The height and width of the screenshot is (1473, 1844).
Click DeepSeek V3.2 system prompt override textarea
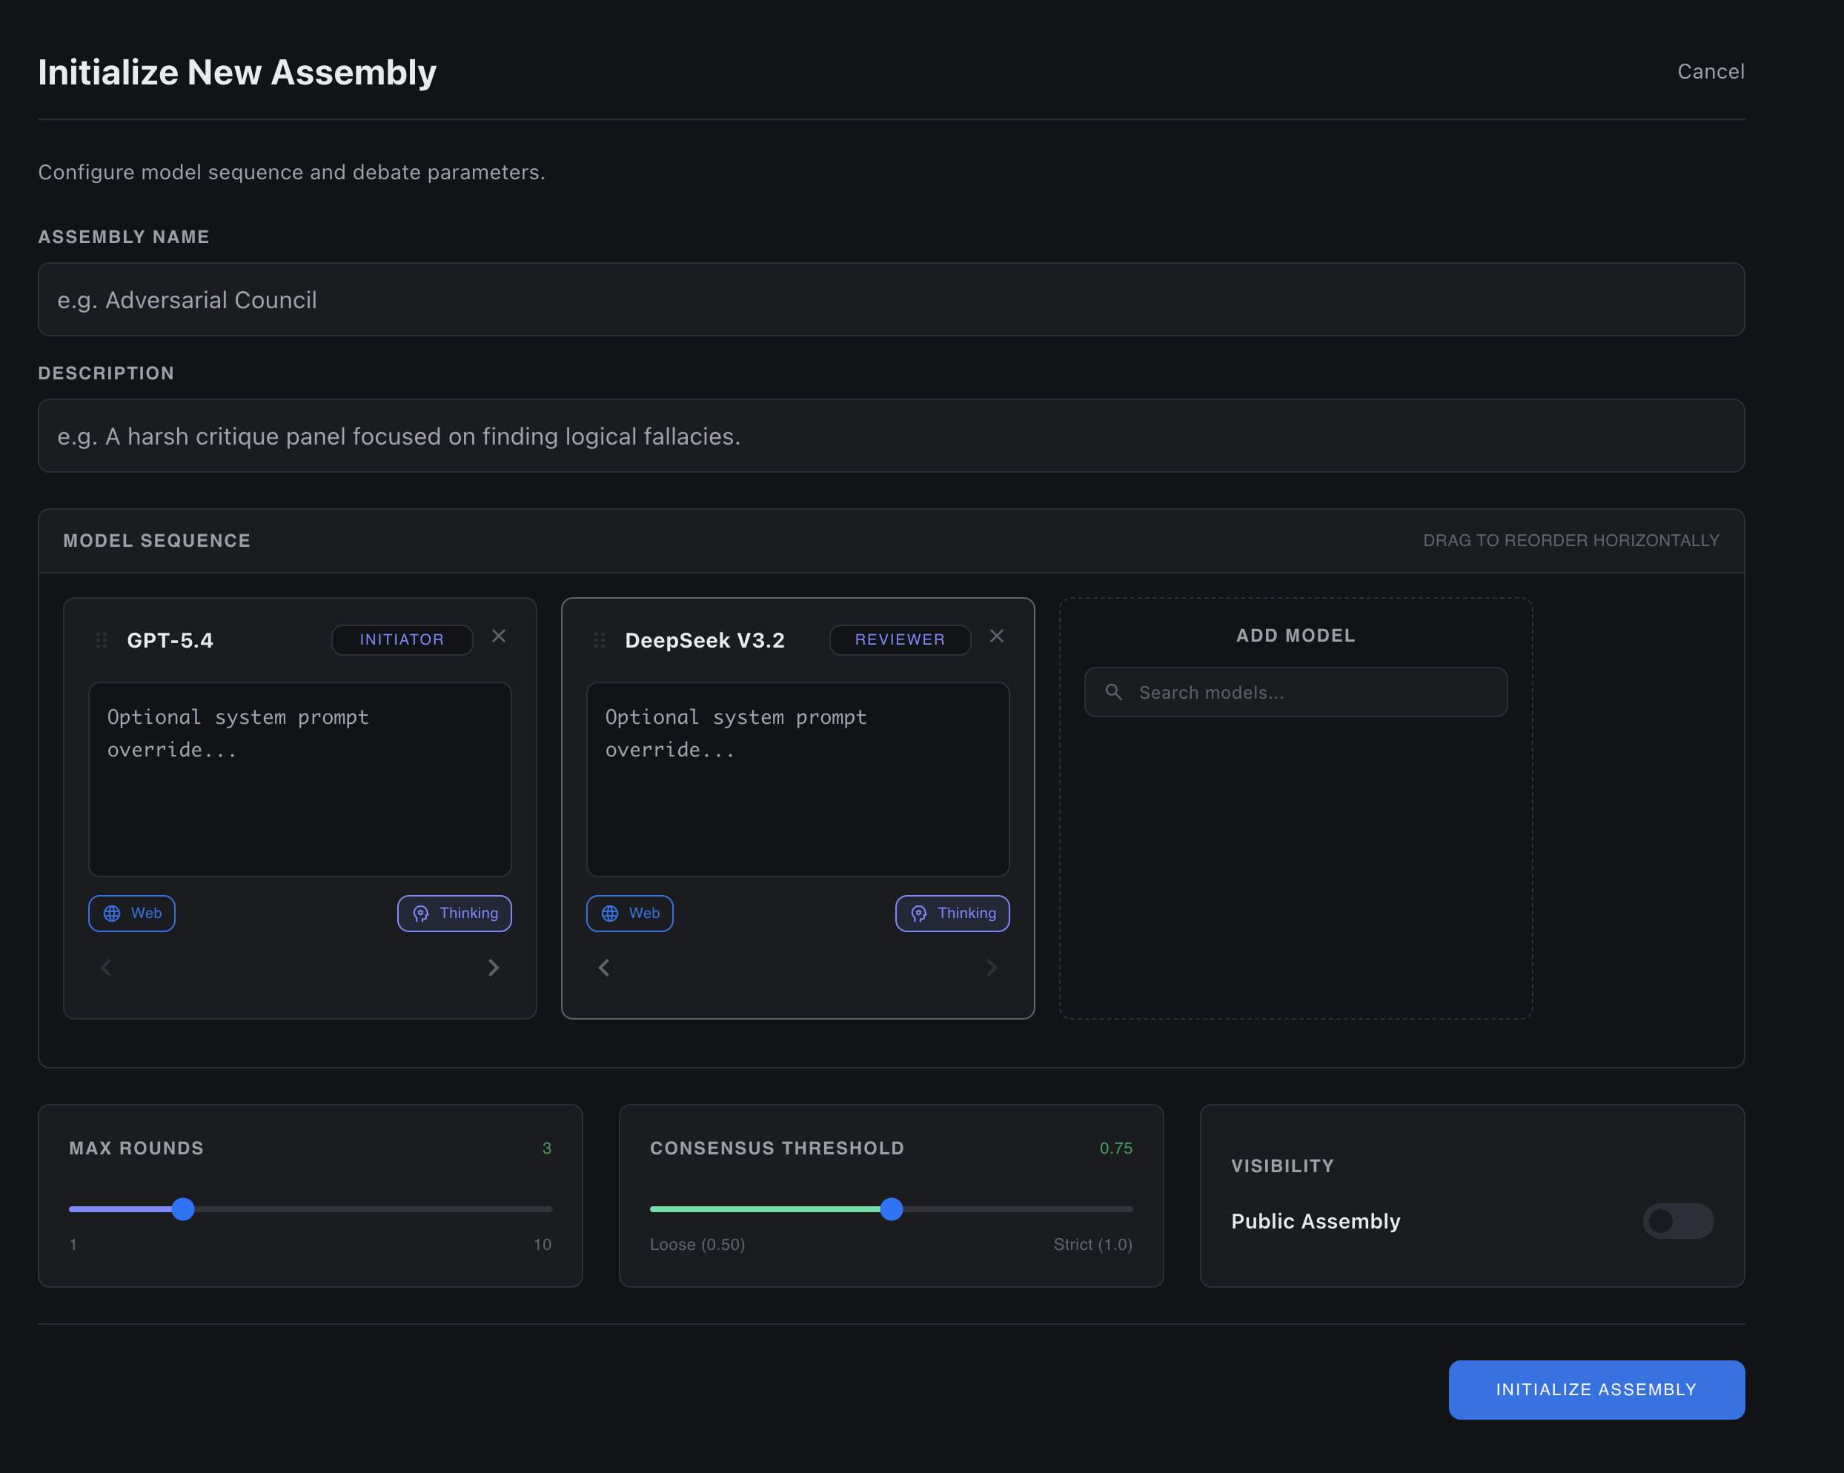pos(798,779)
